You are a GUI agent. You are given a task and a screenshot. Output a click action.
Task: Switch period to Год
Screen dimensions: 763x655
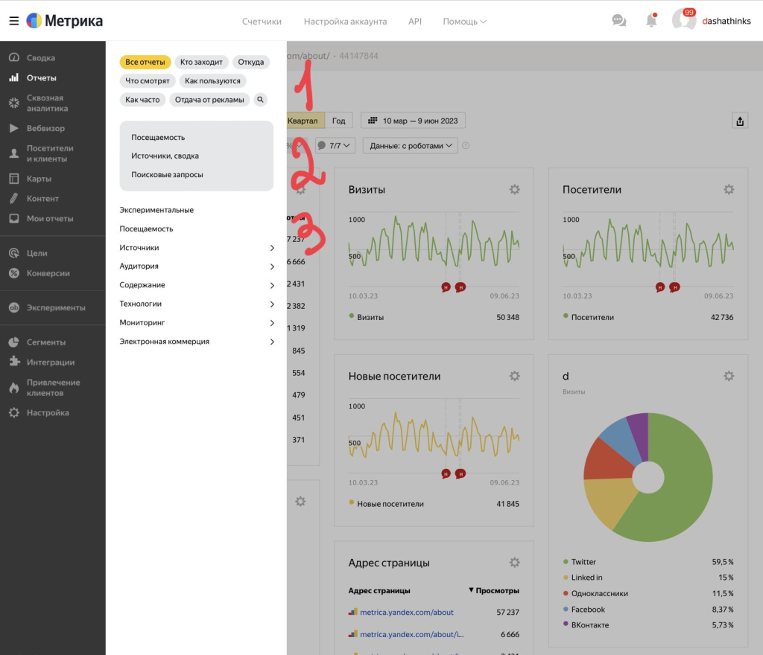[338, 121]
